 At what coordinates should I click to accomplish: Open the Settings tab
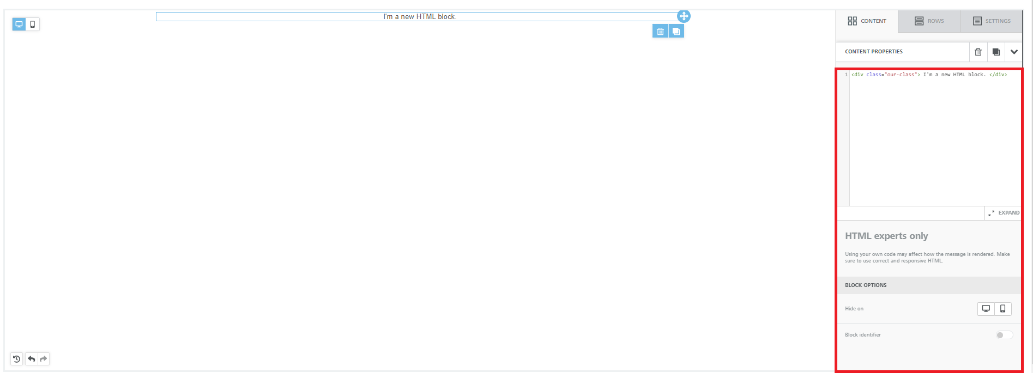[x=992, y=21]
